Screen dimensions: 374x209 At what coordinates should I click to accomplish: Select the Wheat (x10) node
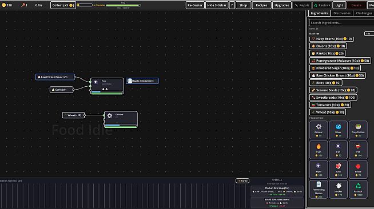pos(73,115)
